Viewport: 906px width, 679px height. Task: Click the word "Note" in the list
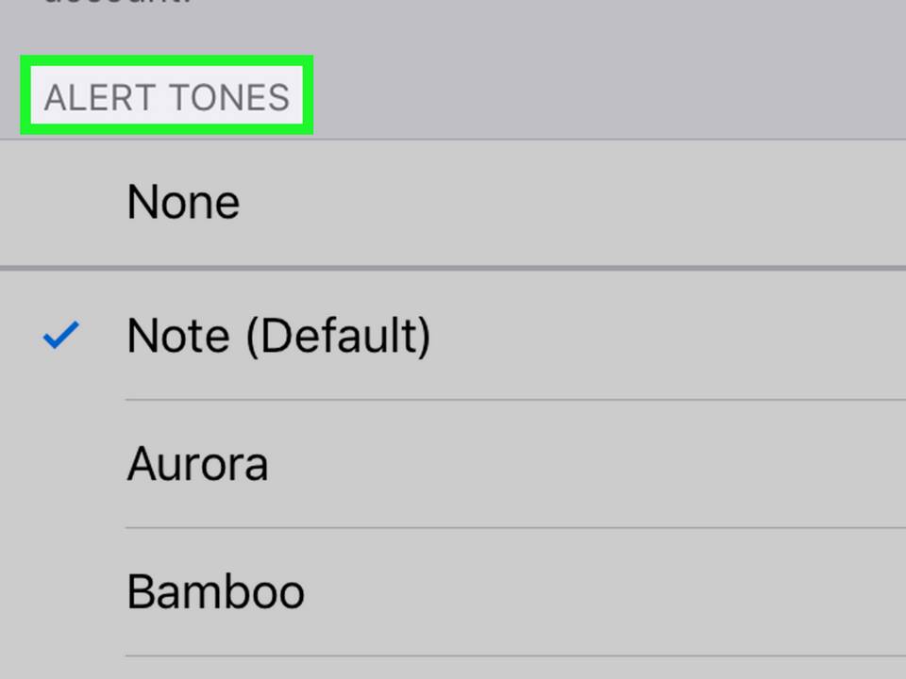(x=178, y=336)
